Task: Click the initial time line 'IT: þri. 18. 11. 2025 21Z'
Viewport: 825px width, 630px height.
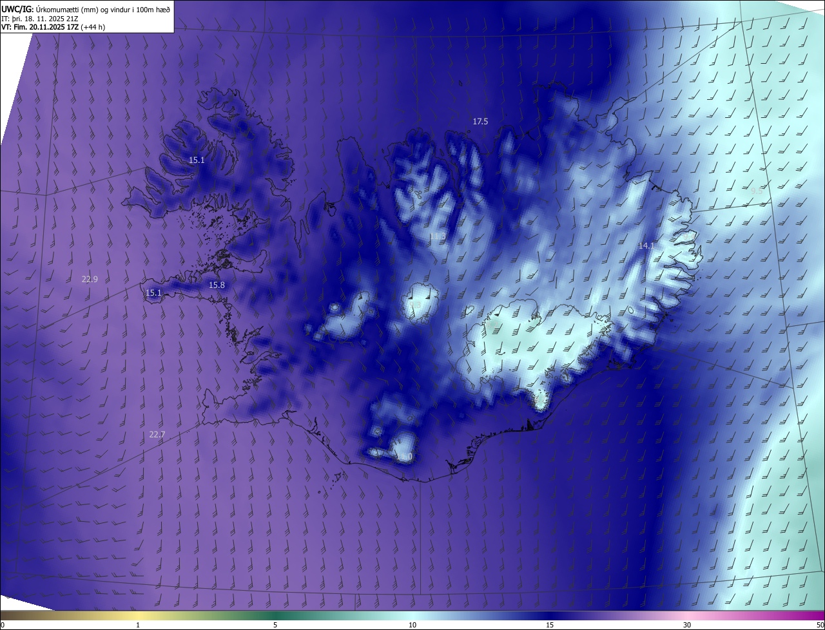Action: tap(41, 17)
